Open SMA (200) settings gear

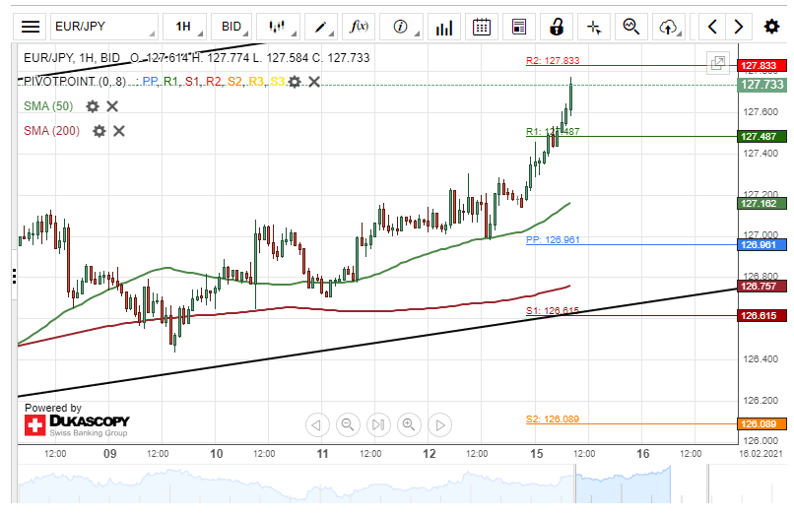coord(99,131)
